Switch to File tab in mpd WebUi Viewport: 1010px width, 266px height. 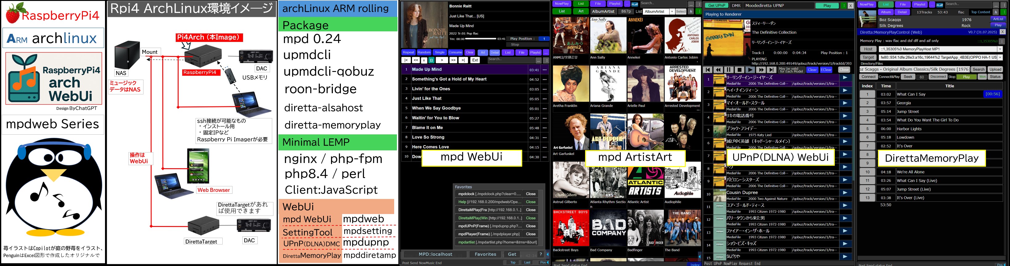(x=522, y=53)
